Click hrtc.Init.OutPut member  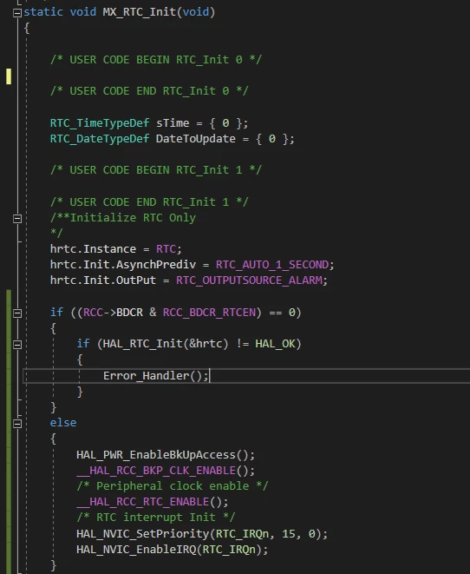(103, 280)
